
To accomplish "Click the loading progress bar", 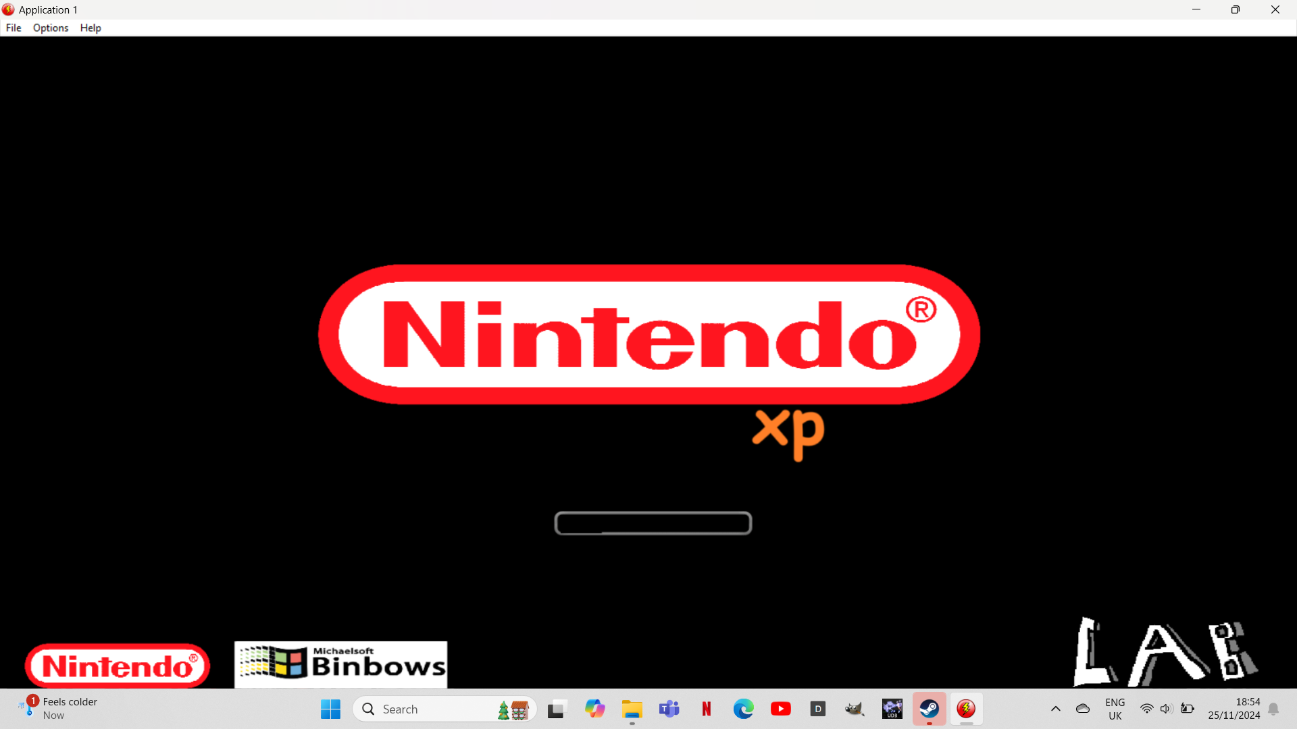I will pyautogui.click(x=653, y=523).
